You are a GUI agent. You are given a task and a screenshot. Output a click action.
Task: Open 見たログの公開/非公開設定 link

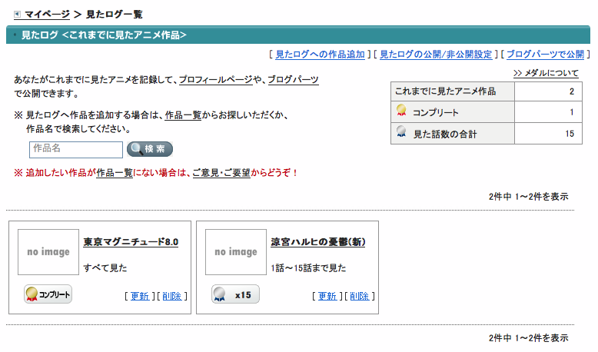point(436,55)
